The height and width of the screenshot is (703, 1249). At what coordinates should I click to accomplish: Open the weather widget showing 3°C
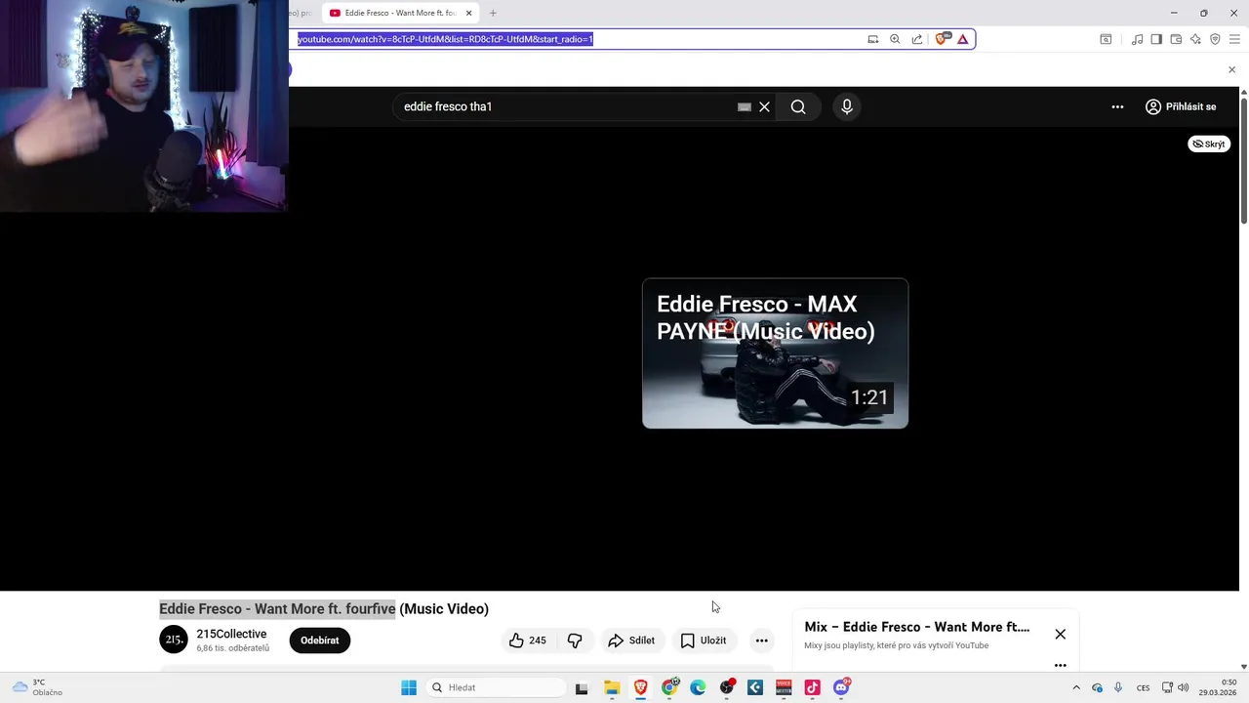[37, 687]
